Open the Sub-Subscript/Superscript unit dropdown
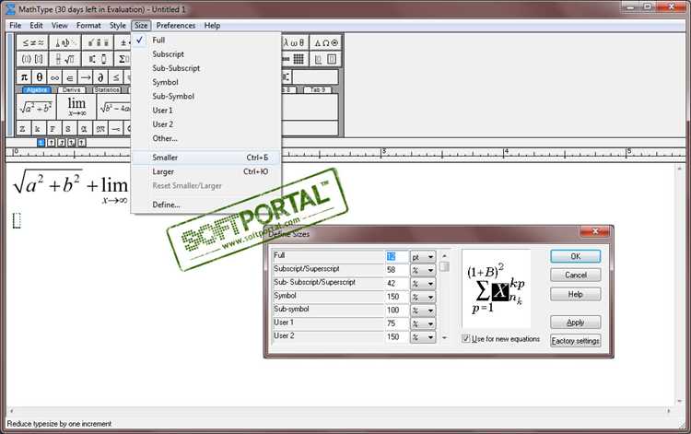This screenshot has height=434, width=691. coord(423,283)
